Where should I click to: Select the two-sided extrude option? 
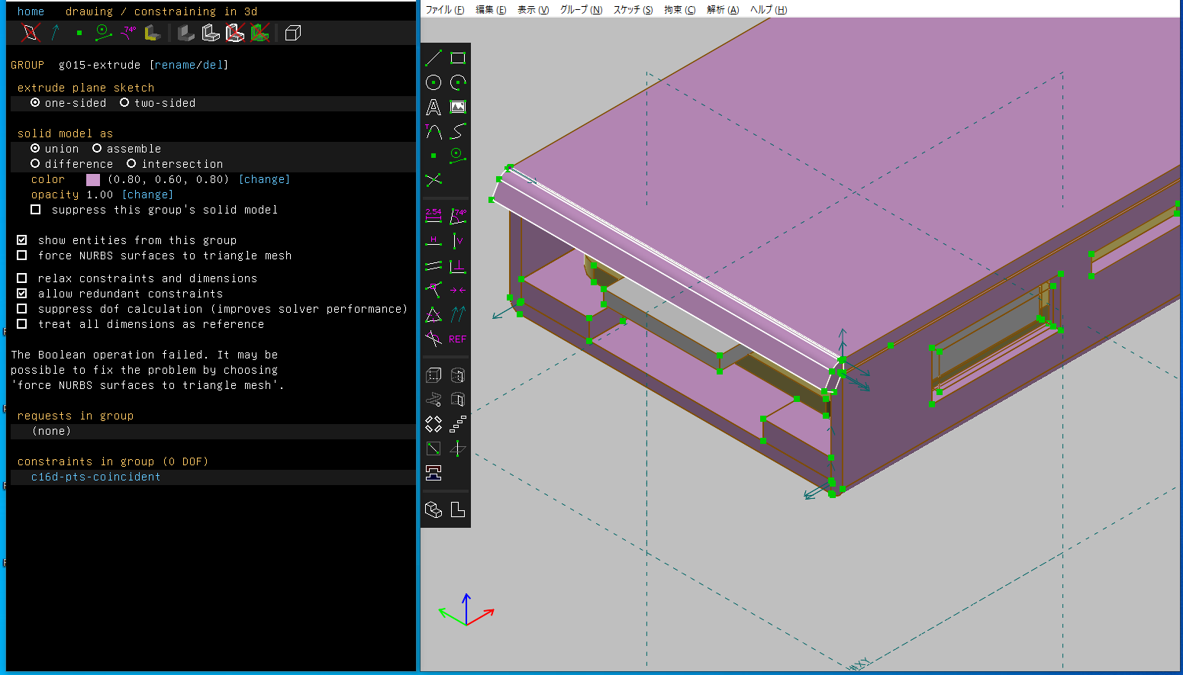click(x=124, y=103)
